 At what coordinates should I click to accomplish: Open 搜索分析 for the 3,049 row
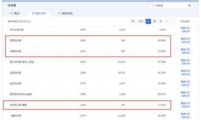coord(185,93)
